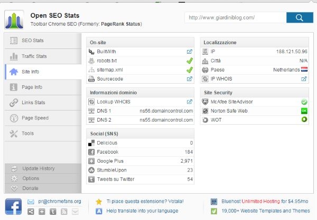Screen dimensions: 317x220
Task: Click the Twitter tweets count 54
Action: click(190, 179)
